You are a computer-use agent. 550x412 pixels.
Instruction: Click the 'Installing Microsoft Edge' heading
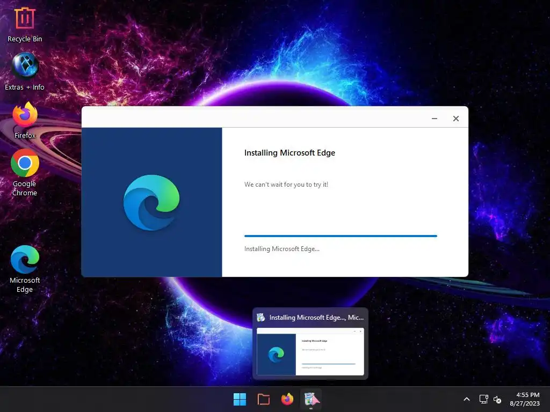(x=290, y=153)
